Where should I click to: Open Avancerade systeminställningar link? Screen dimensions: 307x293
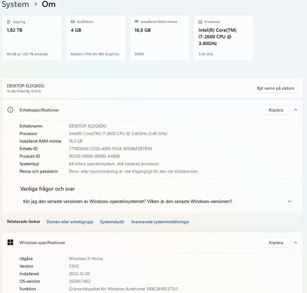[x=160, y=222]
